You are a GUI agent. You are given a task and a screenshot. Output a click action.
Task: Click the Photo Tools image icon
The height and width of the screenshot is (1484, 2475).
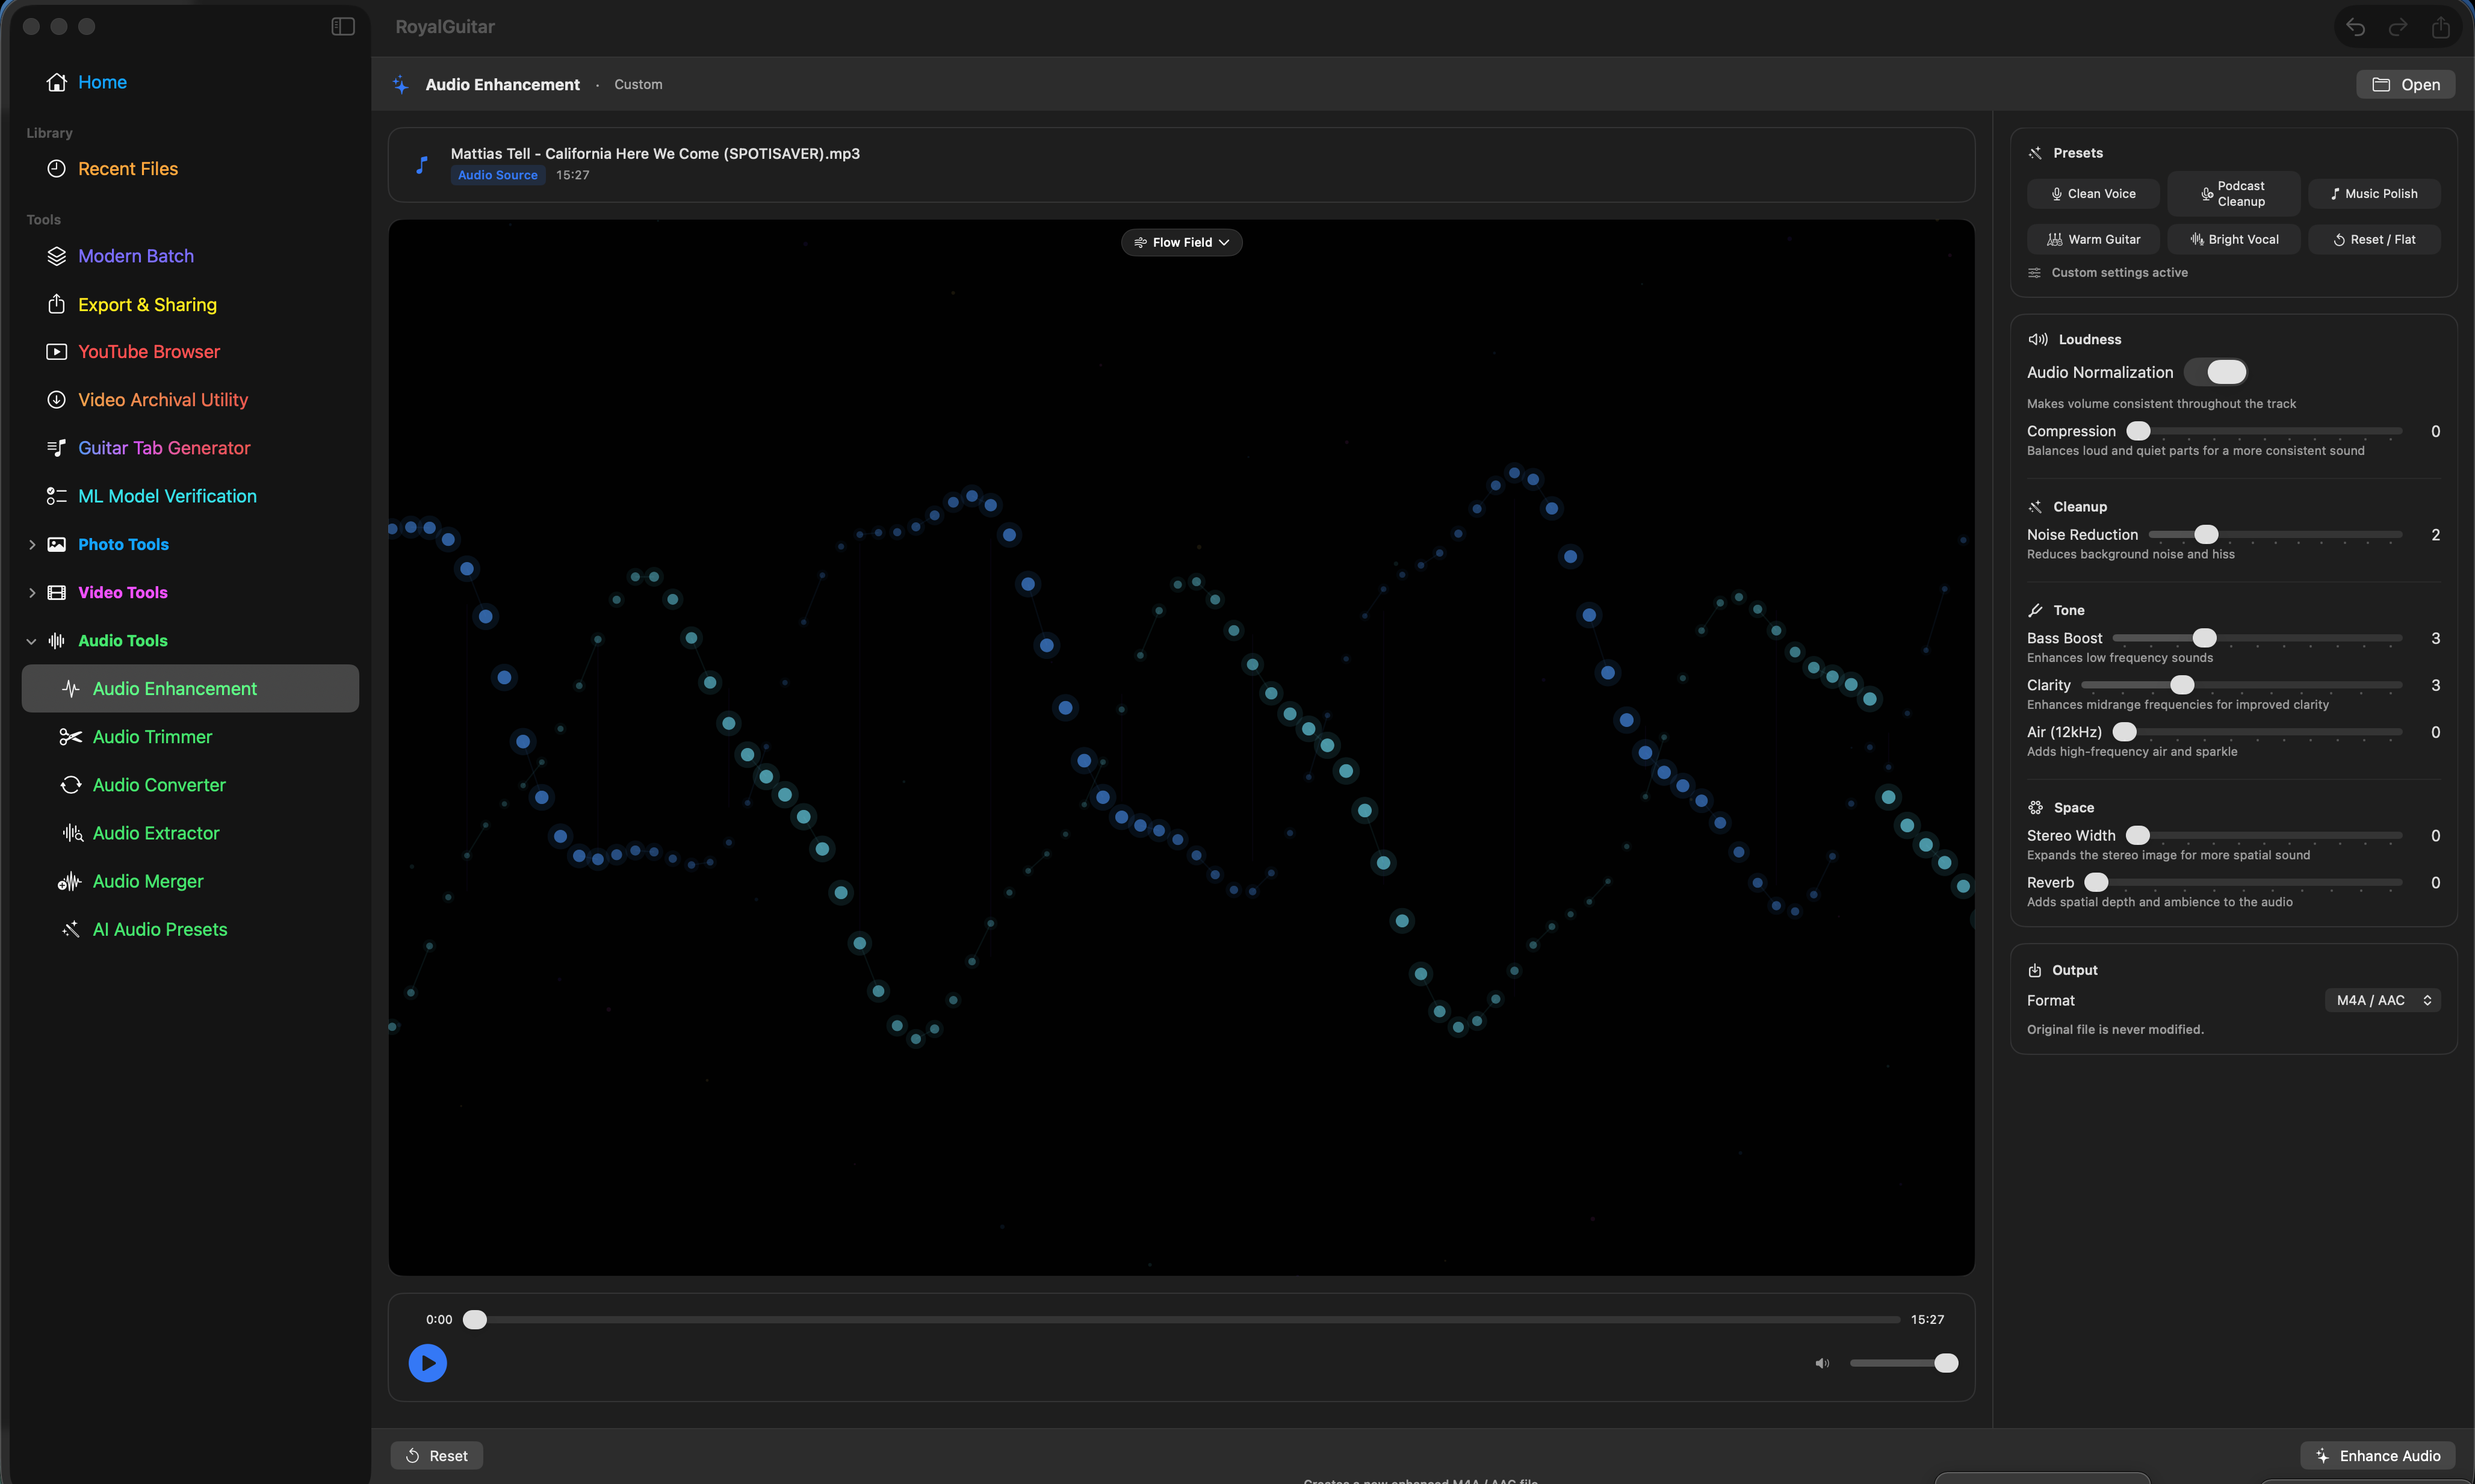coord(57,544)
